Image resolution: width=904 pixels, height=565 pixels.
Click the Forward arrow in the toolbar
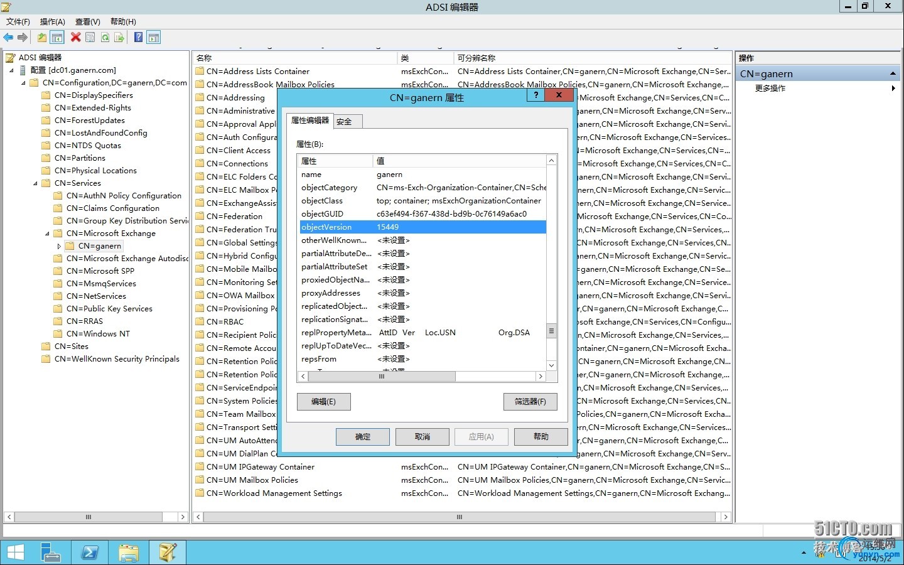tap(23, 38)
